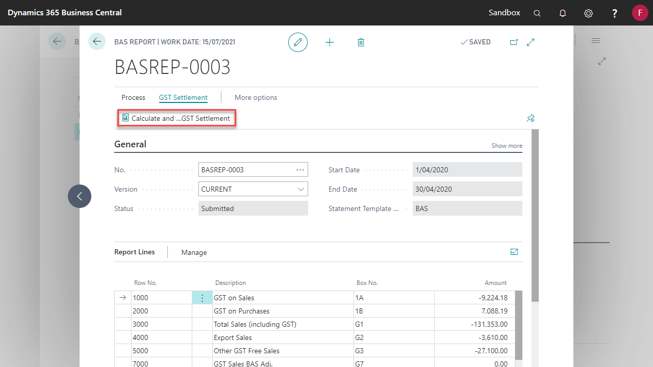Open the card in a new window
Image resolution: width=653 pixels, height=367 pixels.
coord(514,42)
